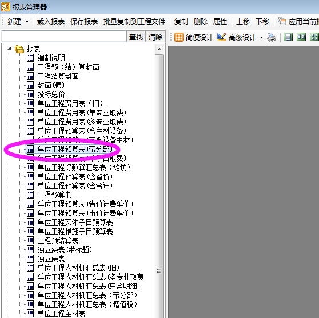Collapse the 报表 root folder
This screenshot has height=318, width=319.
tap(9, 49)
